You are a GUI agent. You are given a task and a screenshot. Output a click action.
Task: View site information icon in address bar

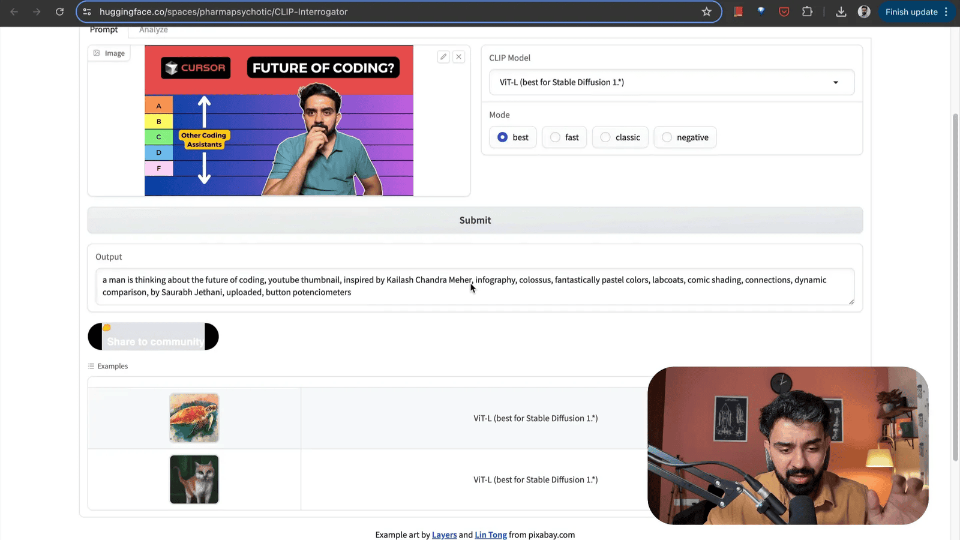(87, 12)
